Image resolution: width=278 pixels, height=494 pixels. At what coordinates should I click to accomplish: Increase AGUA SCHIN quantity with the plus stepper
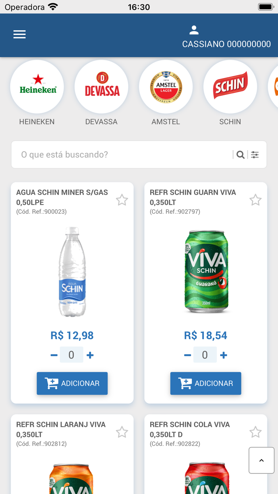tap(90, 355)
